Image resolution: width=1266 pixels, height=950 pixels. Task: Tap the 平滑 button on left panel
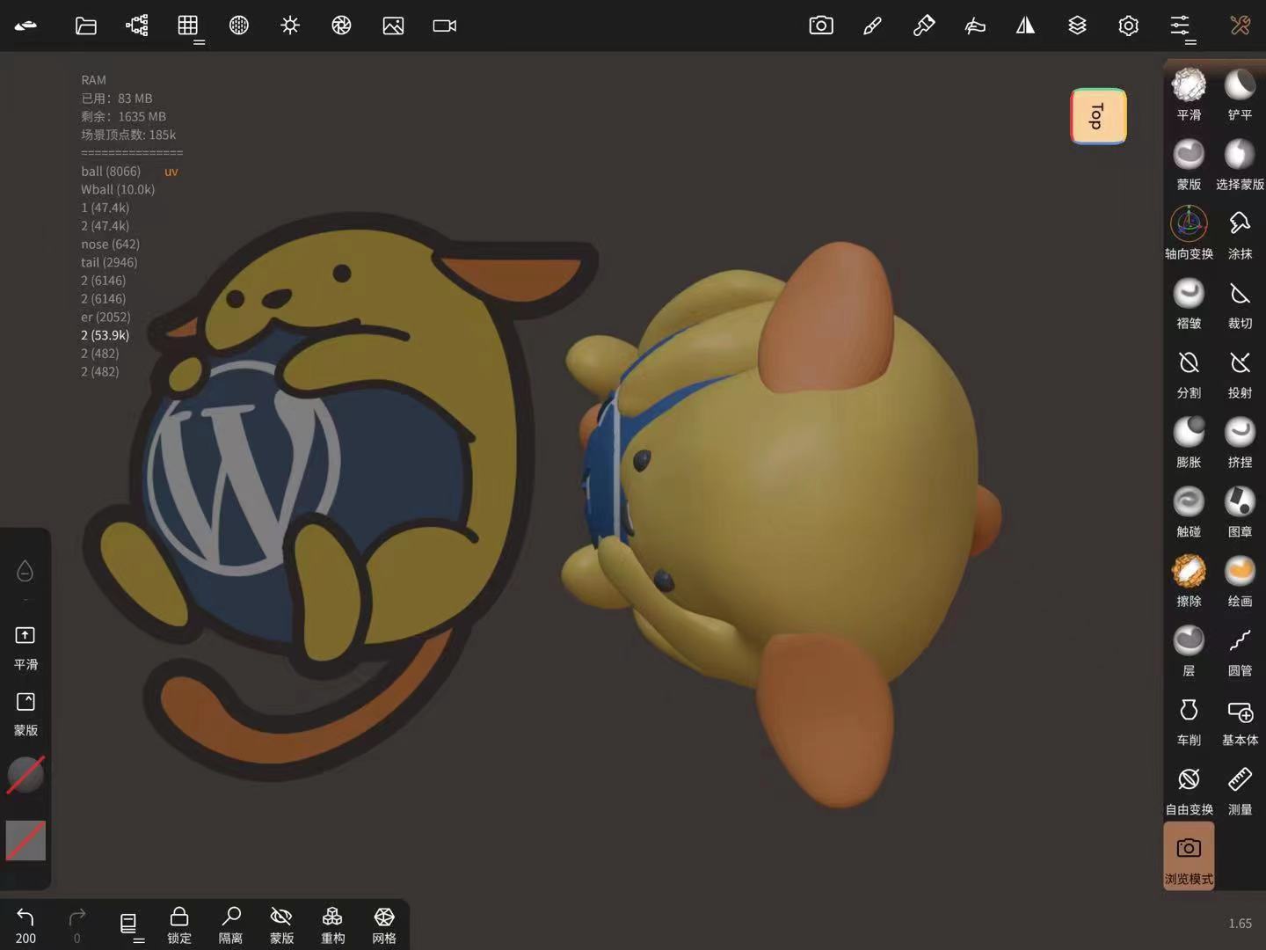(25, 646)
